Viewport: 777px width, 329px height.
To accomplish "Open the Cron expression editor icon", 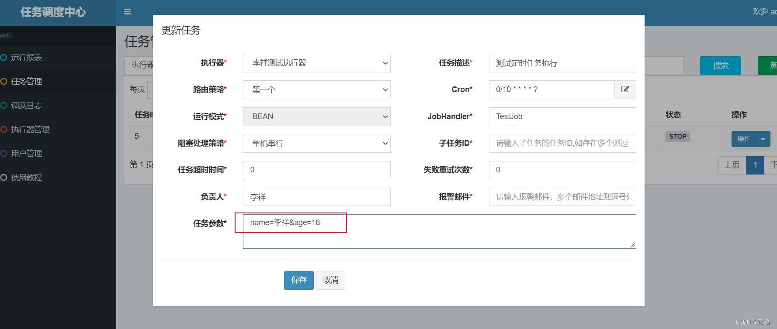I will click(x=625, y=89).
